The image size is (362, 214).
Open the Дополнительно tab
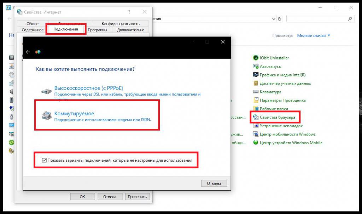[131, 30]
